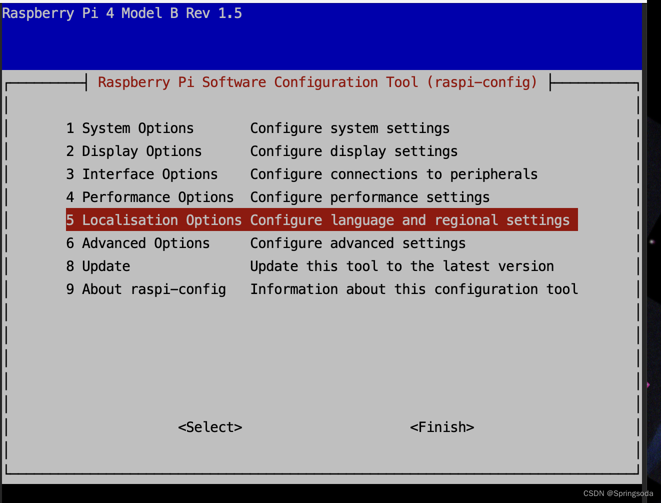Click the 'Configure performance settings' description
Screen dimensions: 661x503
pyautogui.click(x=369, y=197)
